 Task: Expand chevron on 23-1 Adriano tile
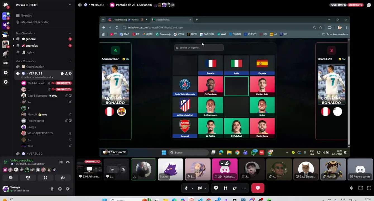(x=222, y=163)
